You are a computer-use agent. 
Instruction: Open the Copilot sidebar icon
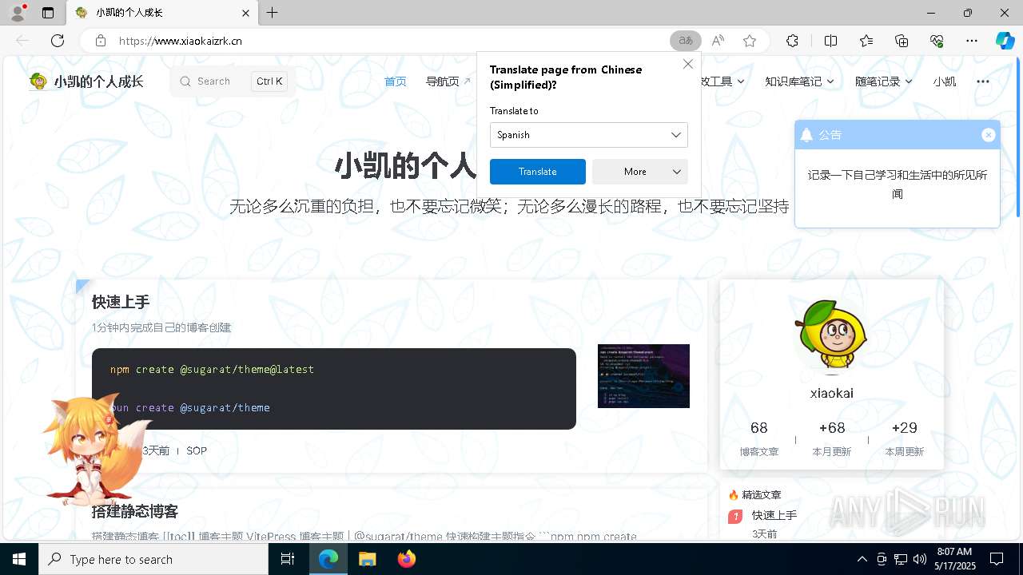1005,41
